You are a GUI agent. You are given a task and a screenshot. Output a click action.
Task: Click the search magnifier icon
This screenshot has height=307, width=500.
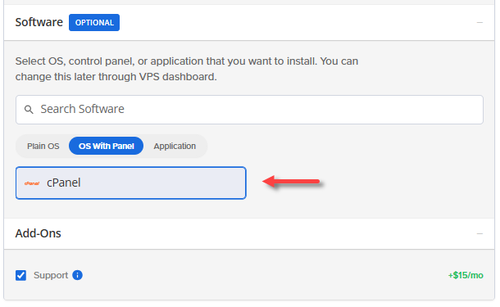[x=29, y=110]
